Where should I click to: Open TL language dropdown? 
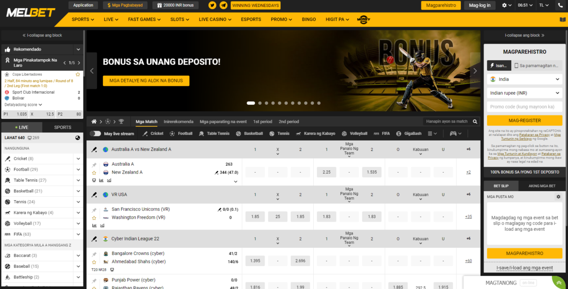(x=544, y=5)
